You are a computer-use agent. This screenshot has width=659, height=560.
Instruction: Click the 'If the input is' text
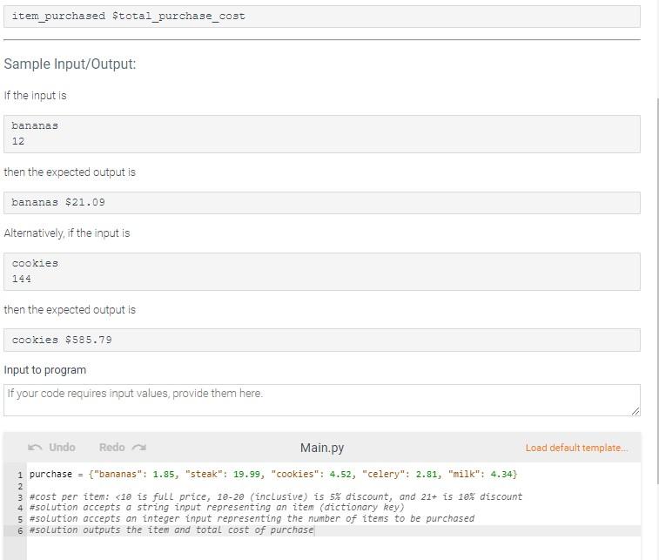click(x=36, y=96)
